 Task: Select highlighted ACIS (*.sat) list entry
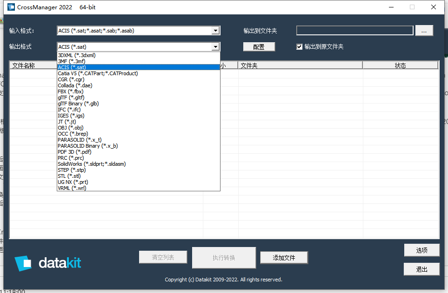(139, 67)
